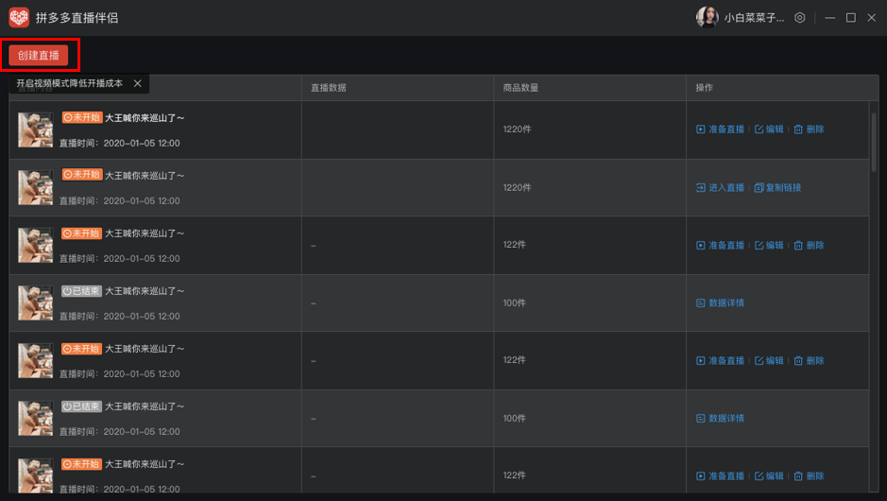Click the 直播数据 column header
This screenshot has width=887, height=501.
tap(329, 88)
